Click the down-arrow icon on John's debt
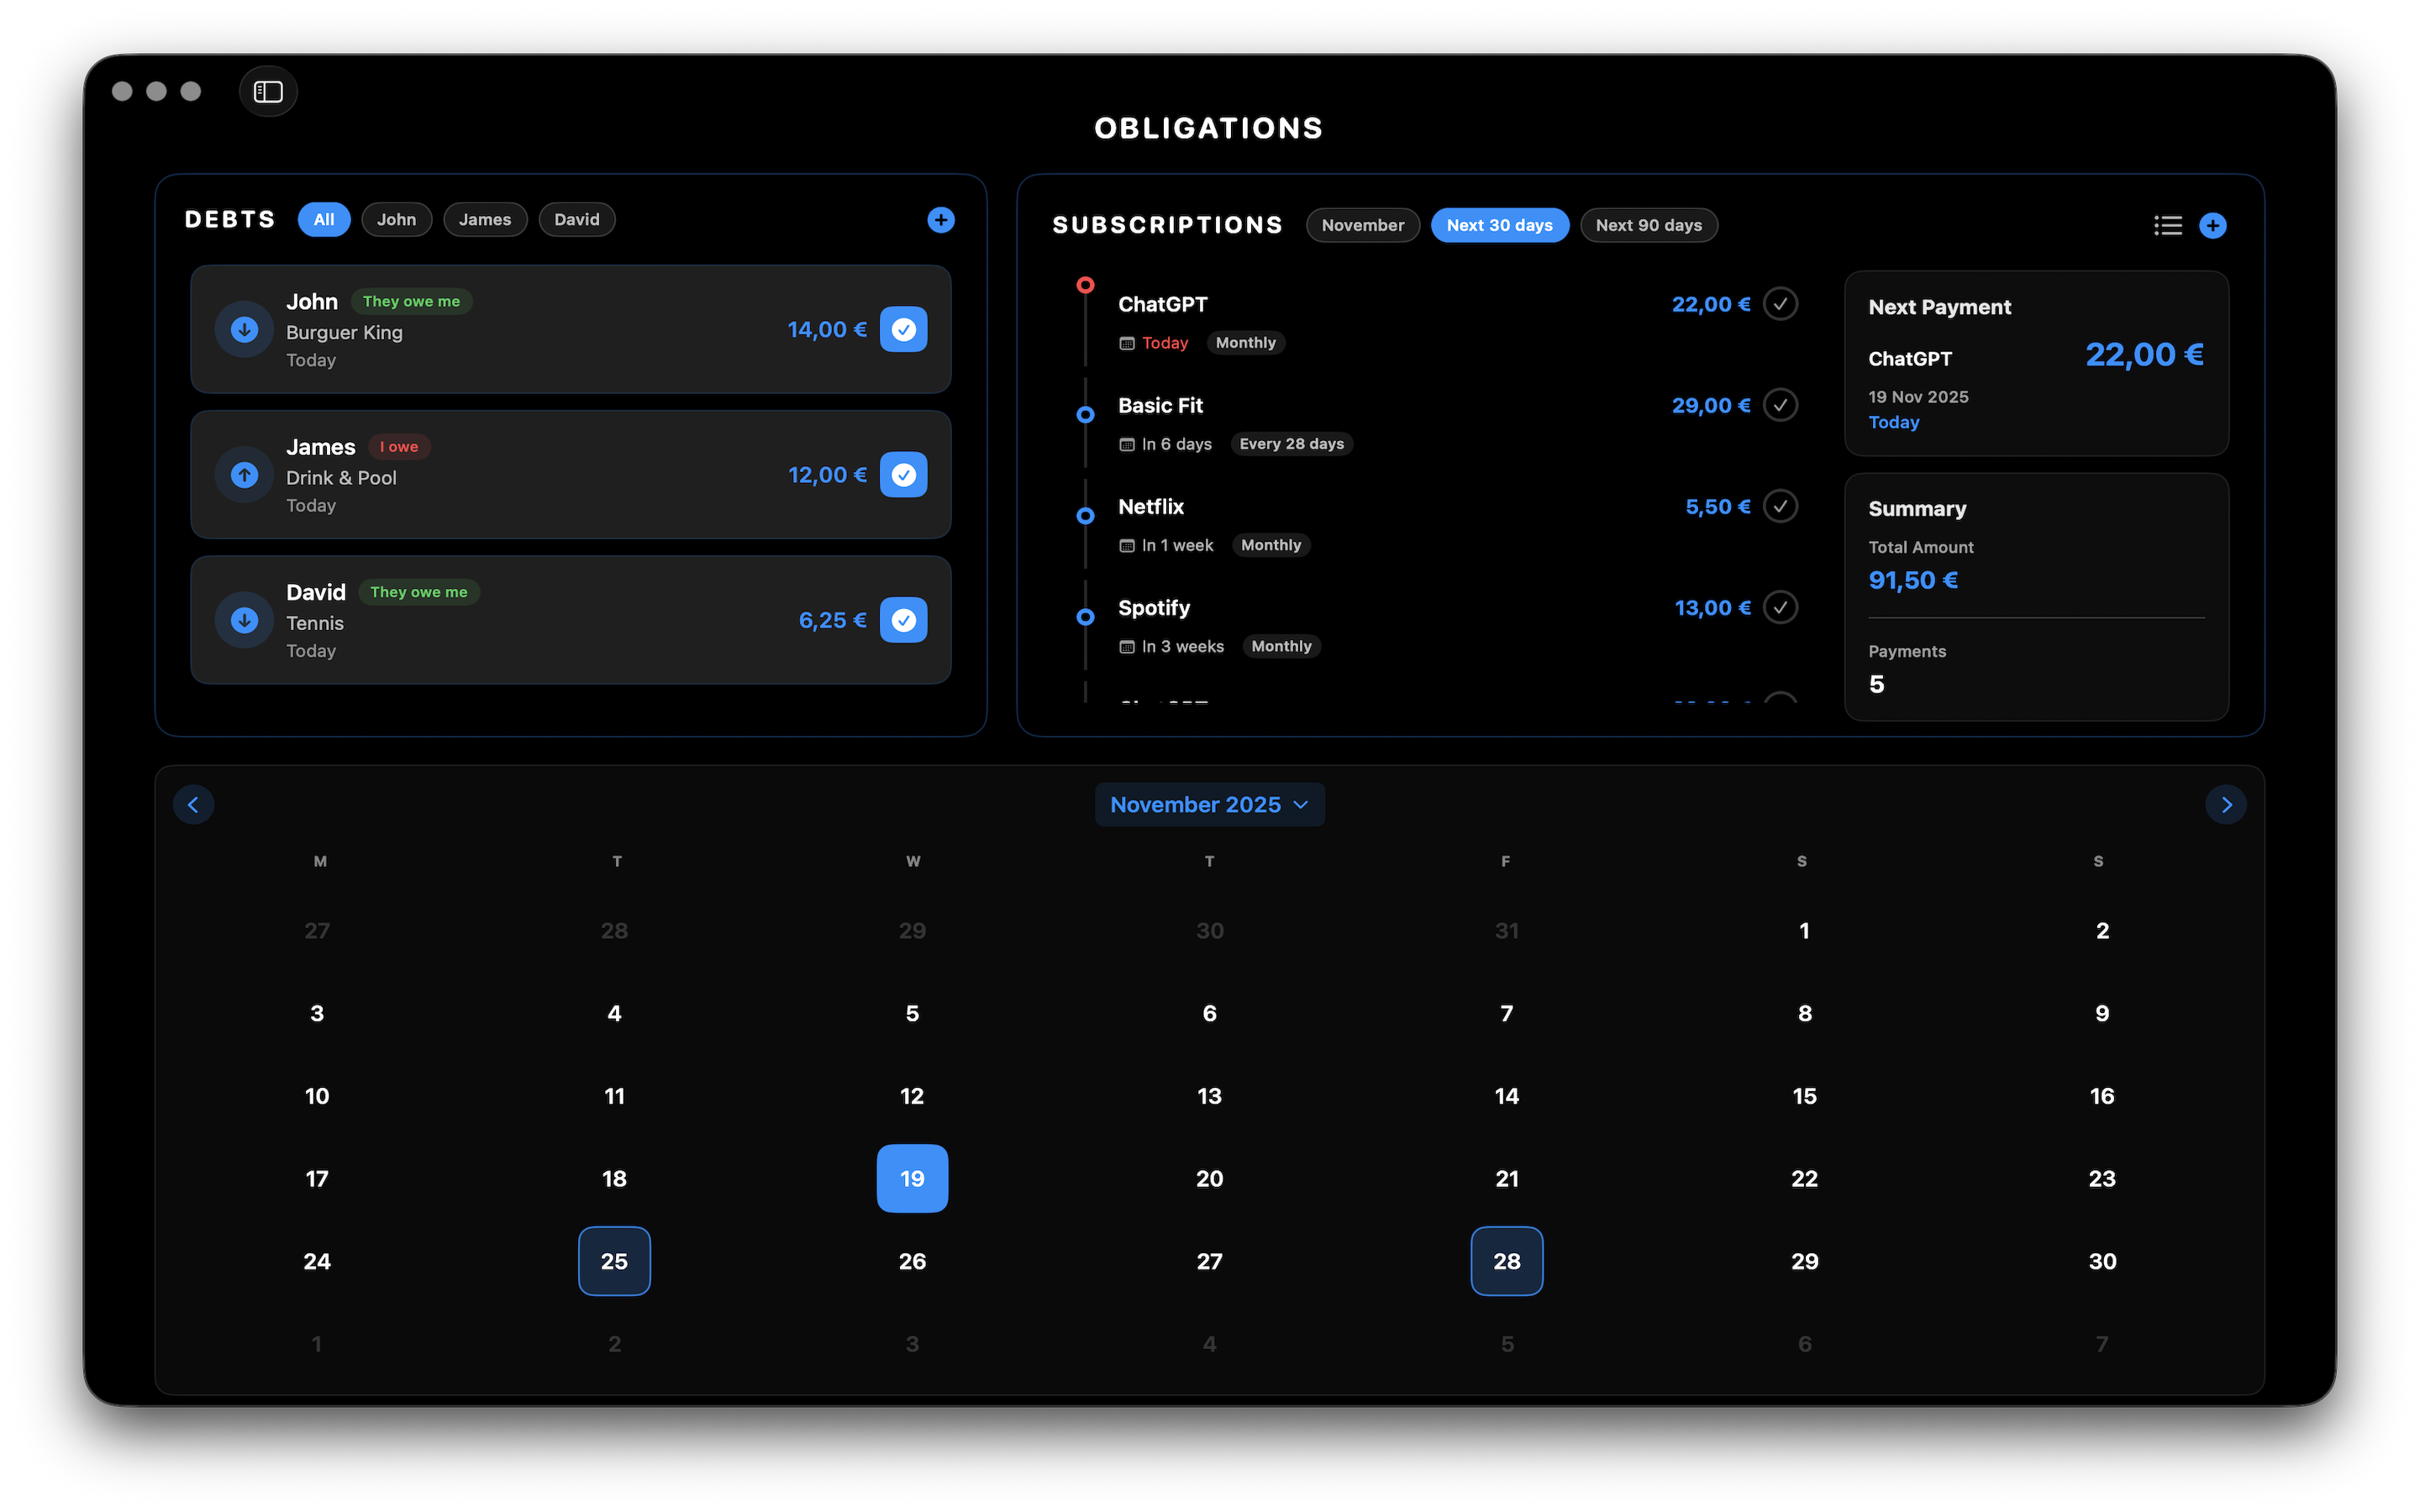Image resolution: width=2420 pixels, height=1512 pixels. coord(243,329)
